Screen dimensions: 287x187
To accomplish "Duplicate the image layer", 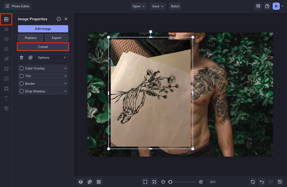I will pyautogui.click(x=30, y=58).
